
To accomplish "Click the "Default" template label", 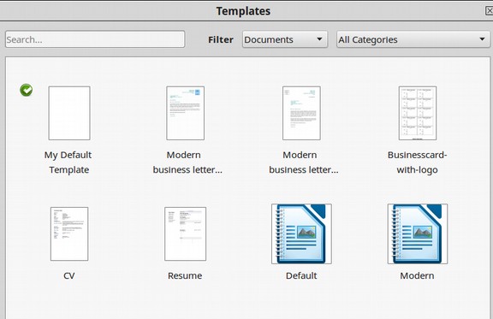I will click(301, 275).
